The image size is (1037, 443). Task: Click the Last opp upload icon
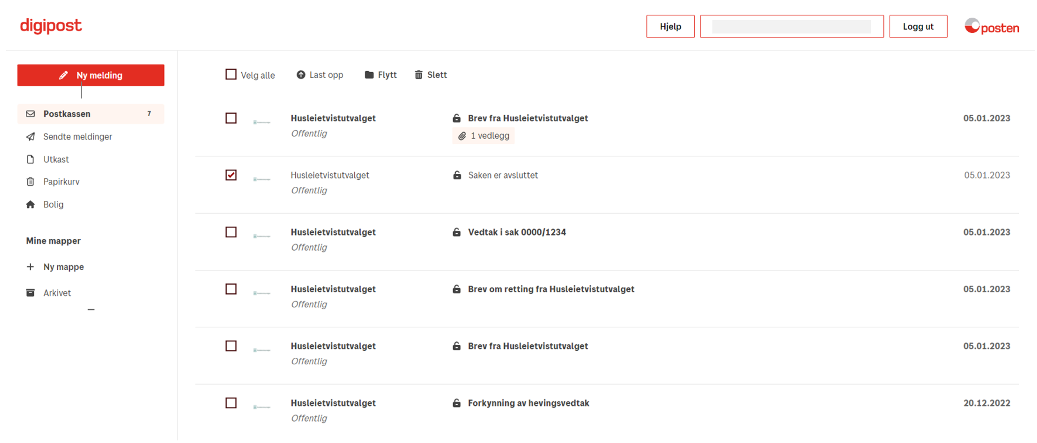[301, 75]
